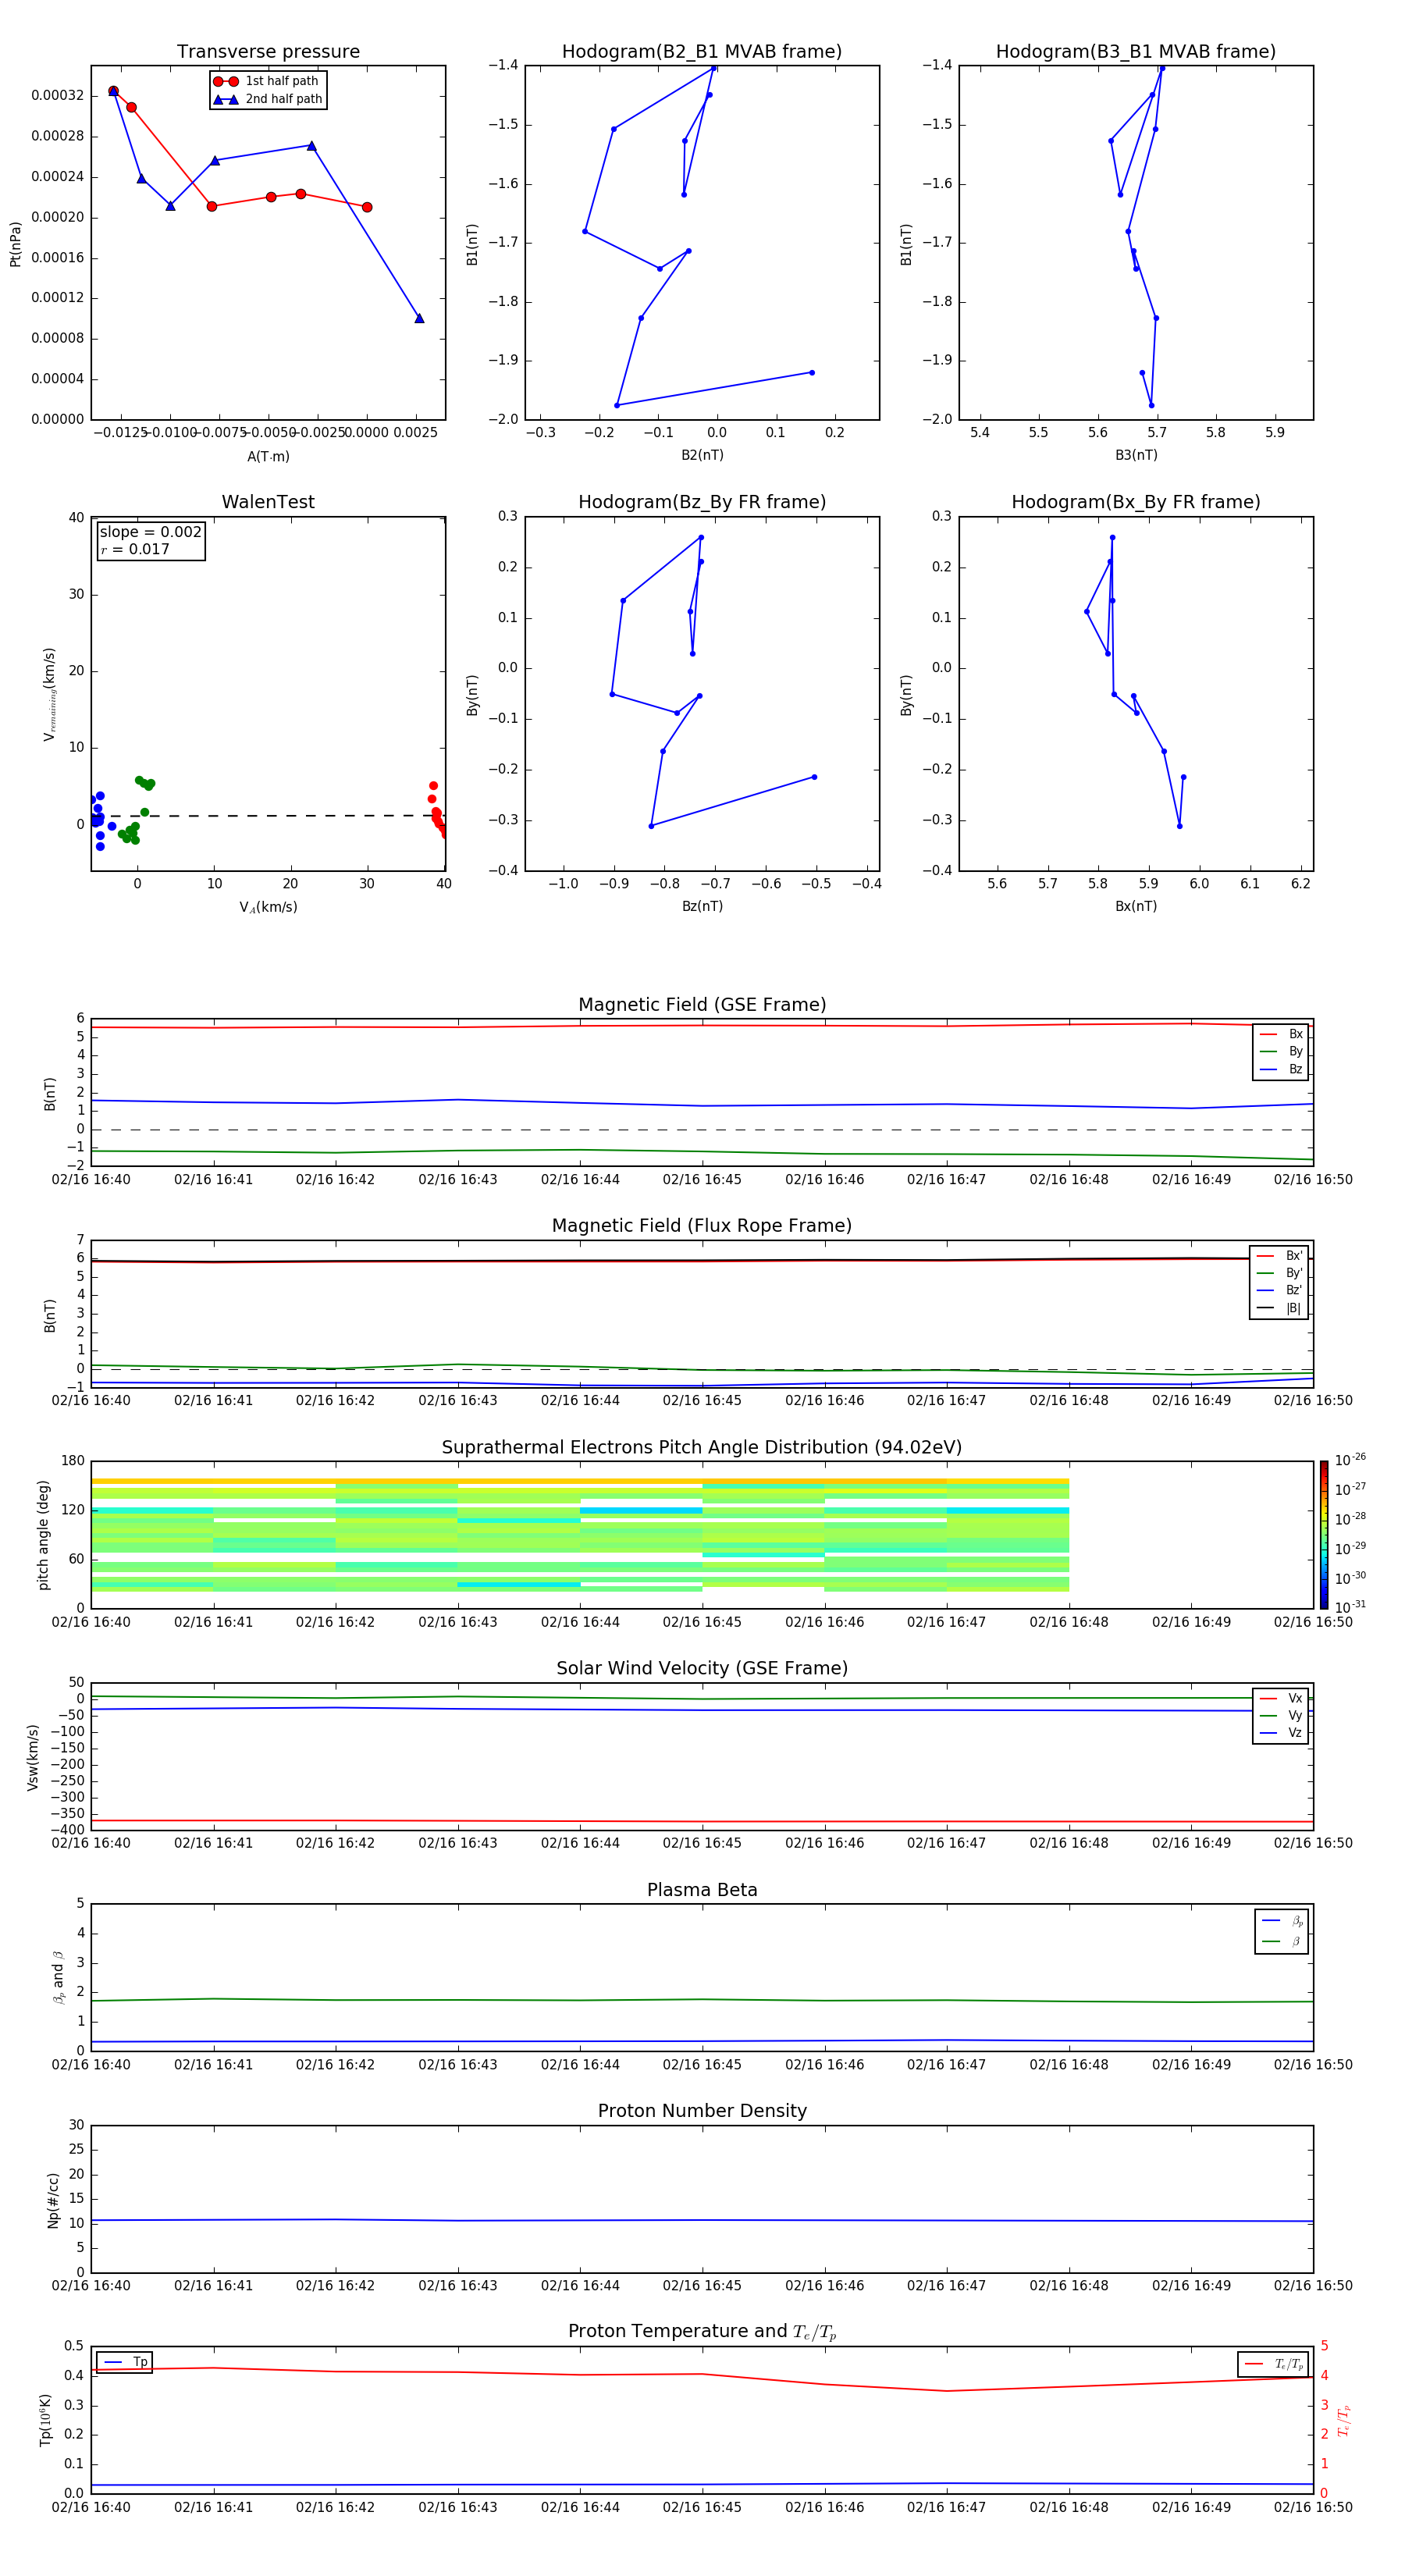The width and height of the screenshot is (1405, 2576).
Task: Click the 'Proton Temperature and Te/Tp' title
Action: point(702,2331)
